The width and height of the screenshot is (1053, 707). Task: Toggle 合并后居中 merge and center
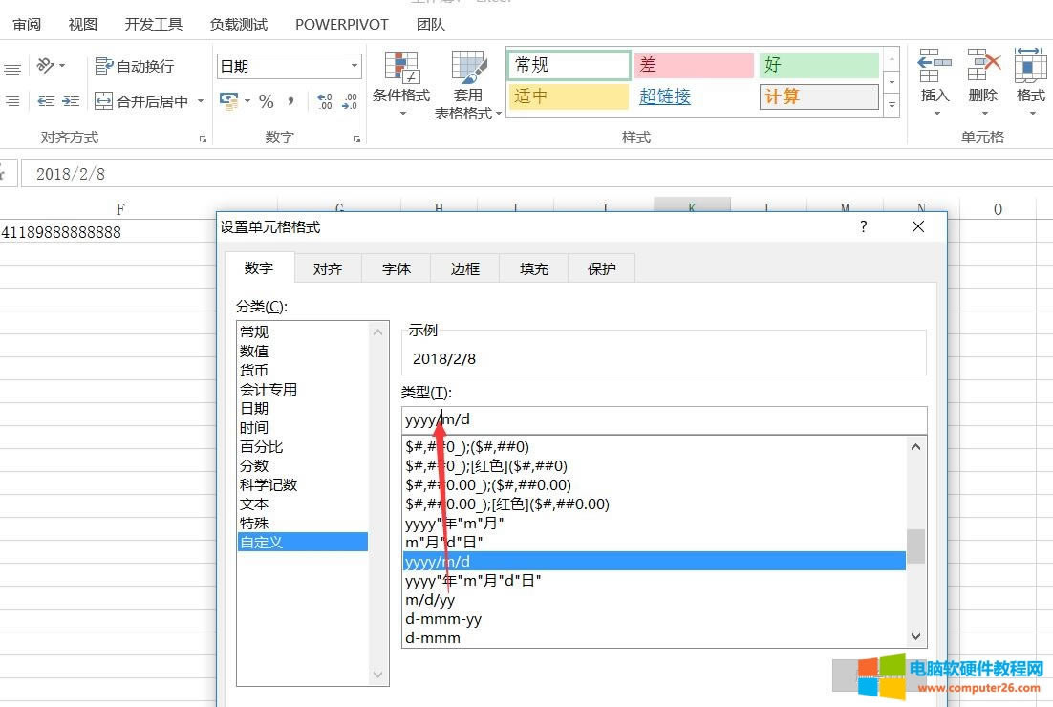pos(141,100)
